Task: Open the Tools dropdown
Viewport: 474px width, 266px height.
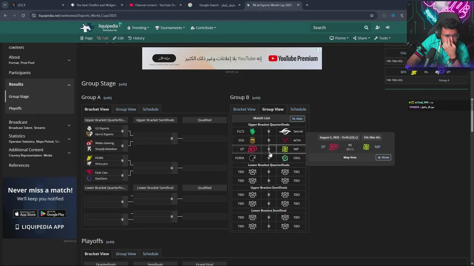Action: coord(382,38)
